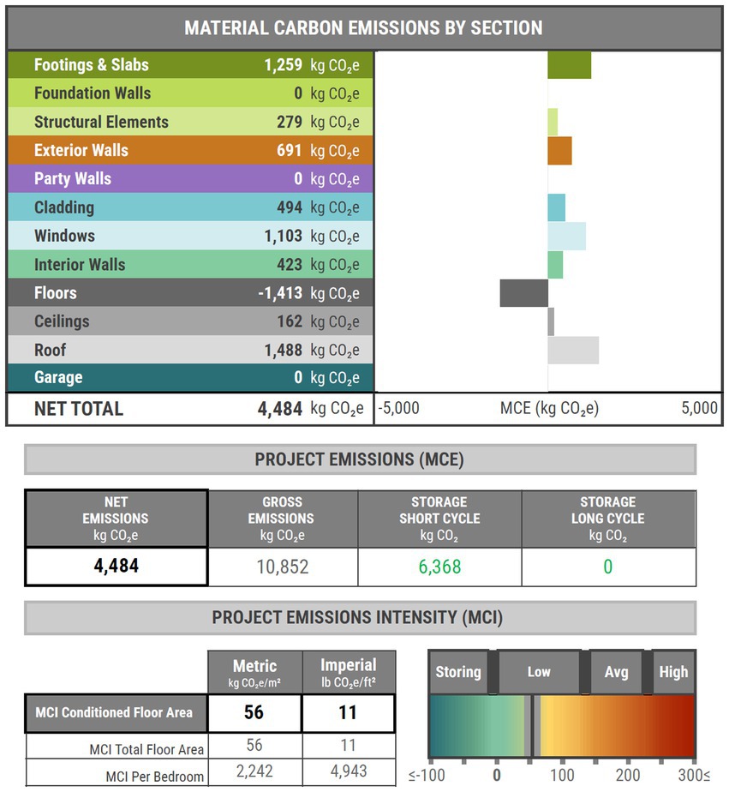Viewport: 729px width, 792px height.
Task: Select the Exterior Walls row label
Action: coord(81,150)
